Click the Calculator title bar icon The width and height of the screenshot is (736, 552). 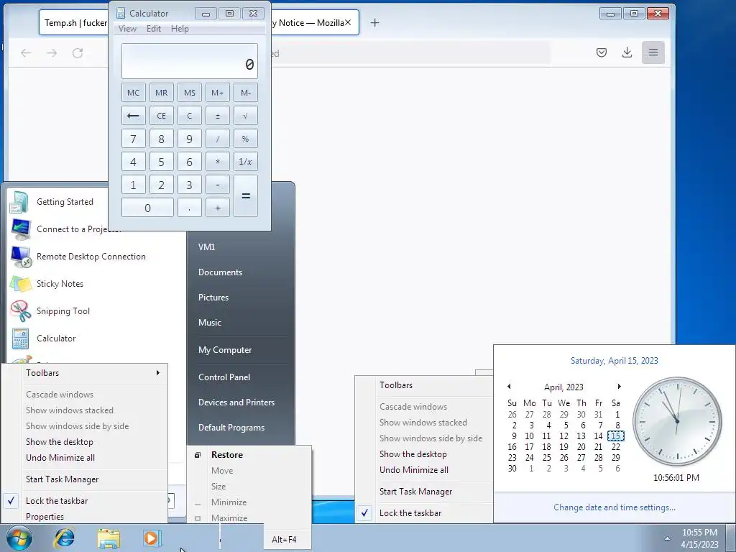click(x=121, y=13)
